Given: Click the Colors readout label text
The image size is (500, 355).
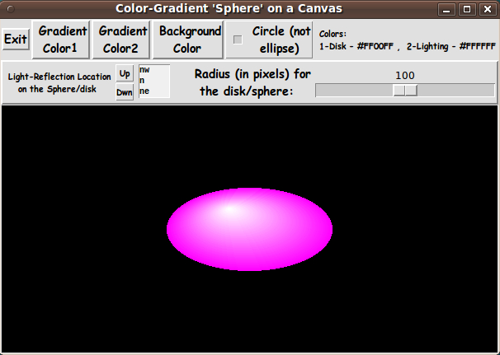Looking at the screenshot, I should click(408, 40).
